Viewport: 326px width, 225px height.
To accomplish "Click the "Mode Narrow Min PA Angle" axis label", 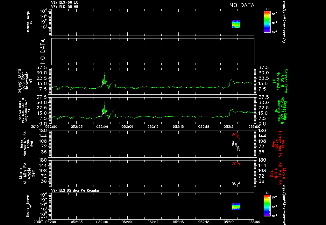I will tap(27, 144).
